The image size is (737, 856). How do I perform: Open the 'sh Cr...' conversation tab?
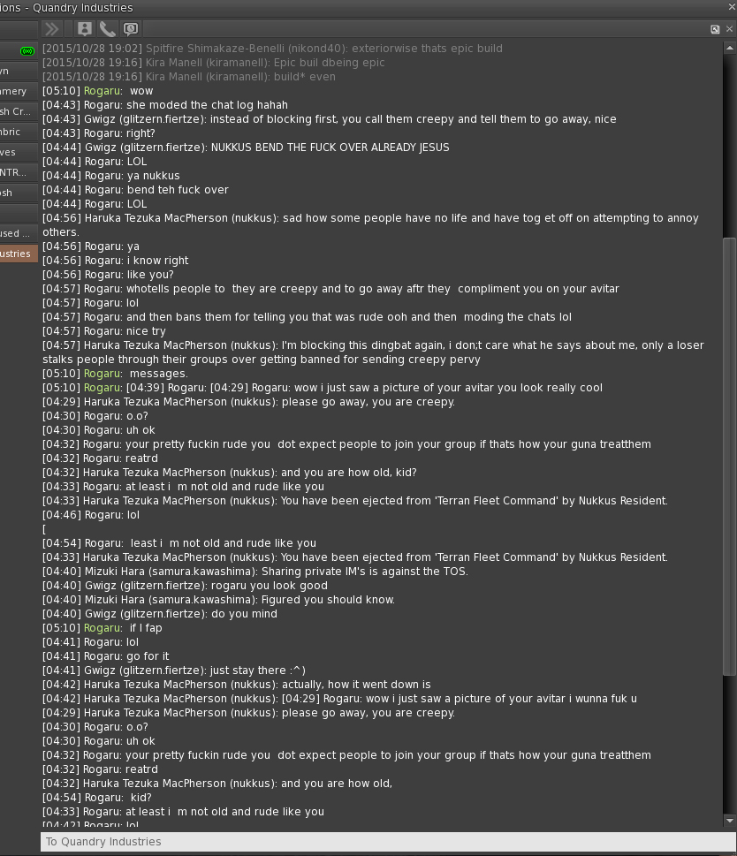pos(19,111)
